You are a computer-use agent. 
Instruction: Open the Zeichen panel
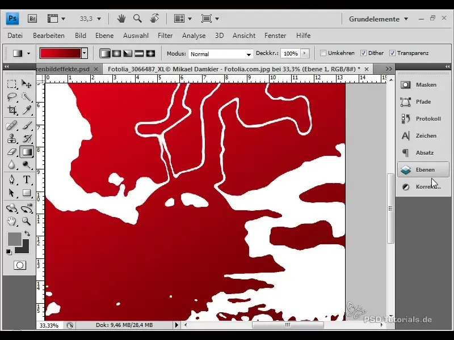pos(423,135)
